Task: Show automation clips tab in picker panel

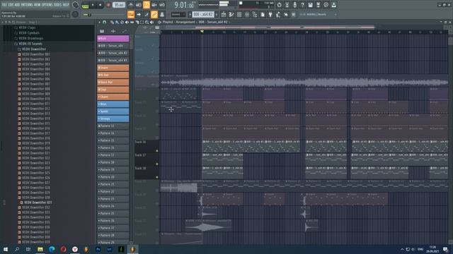Action: pyautogui.click(x=125, y=31)
